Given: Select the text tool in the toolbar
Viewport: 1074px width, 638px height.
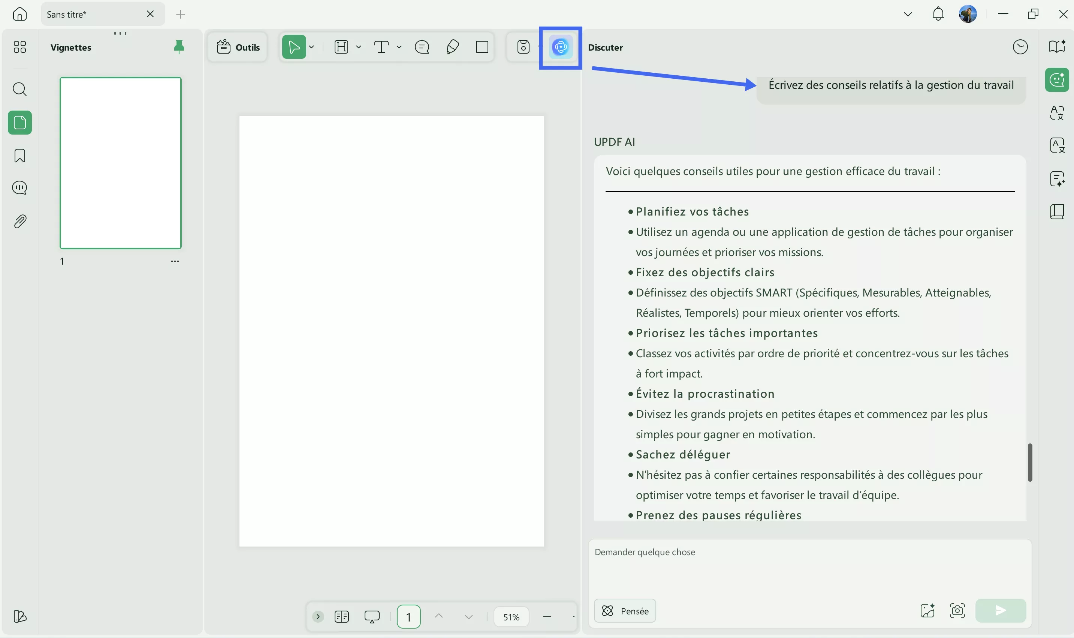Looking at the screenshot, I should point(381,47).
